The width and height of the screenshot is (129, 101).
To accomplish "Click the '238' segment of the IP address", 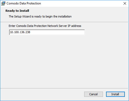I will pos(28,32).
